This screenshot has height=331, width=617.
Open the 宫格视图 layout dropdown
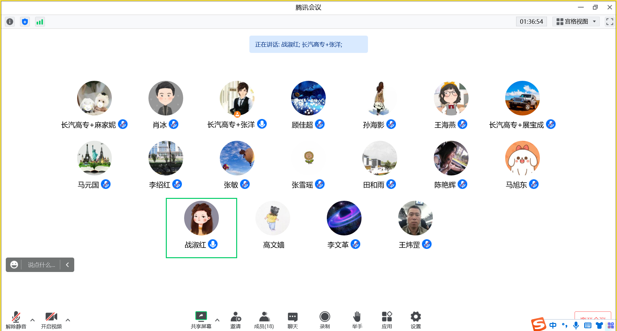coord(576,21)
